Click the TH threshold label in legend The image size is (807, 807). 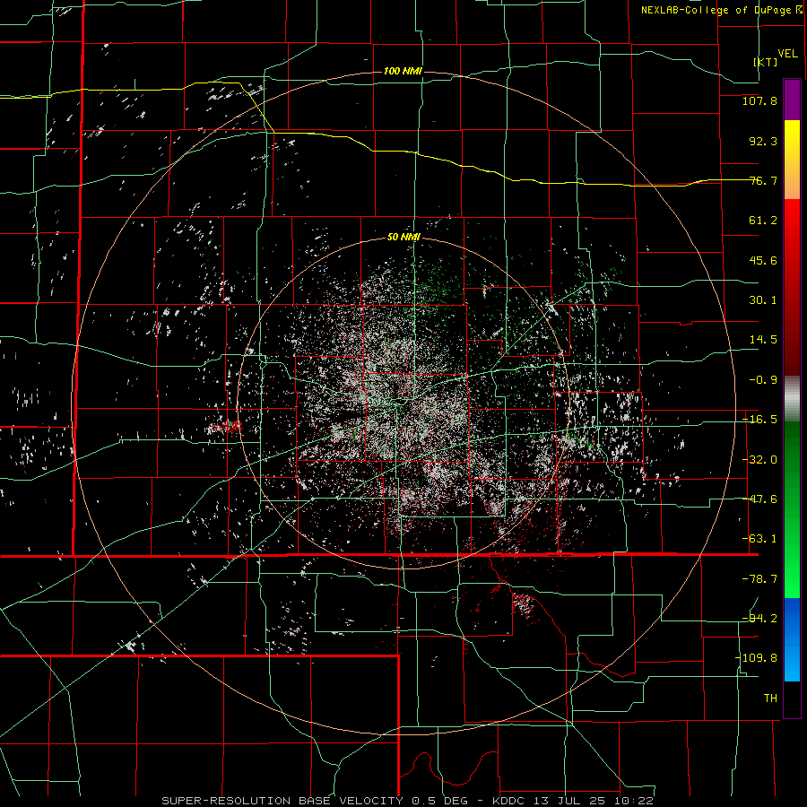tap(770, 699)
